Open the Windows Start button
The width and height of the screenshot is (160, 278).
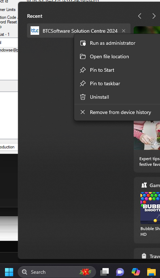pos(9,272)
